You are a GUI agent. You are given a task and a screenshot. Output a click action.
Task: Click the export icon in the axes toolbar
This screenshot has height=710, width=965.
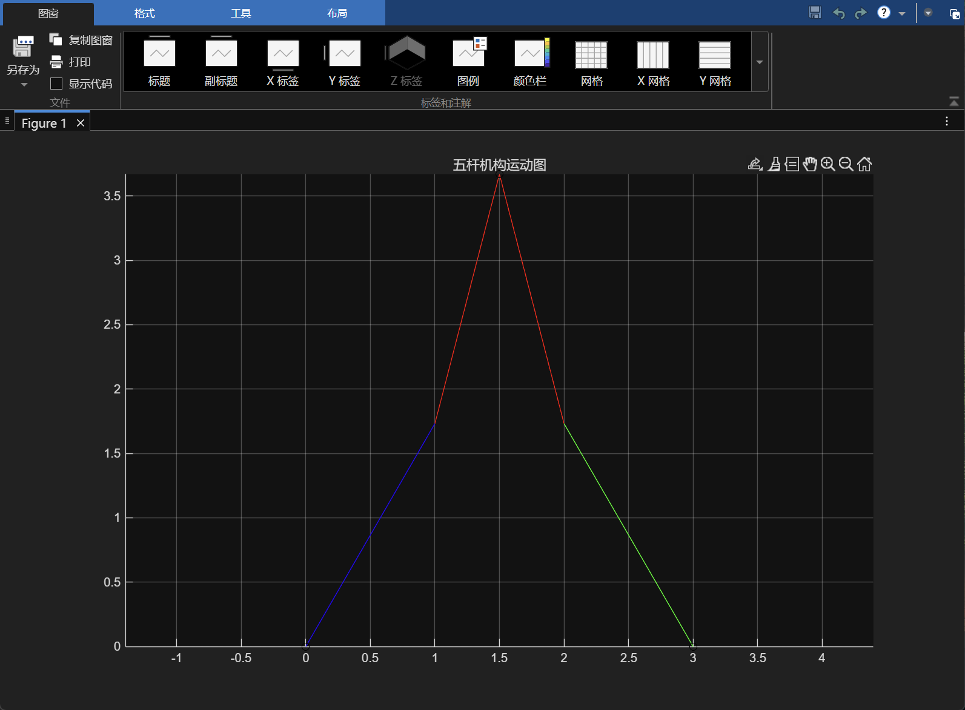tap(755, 164)
